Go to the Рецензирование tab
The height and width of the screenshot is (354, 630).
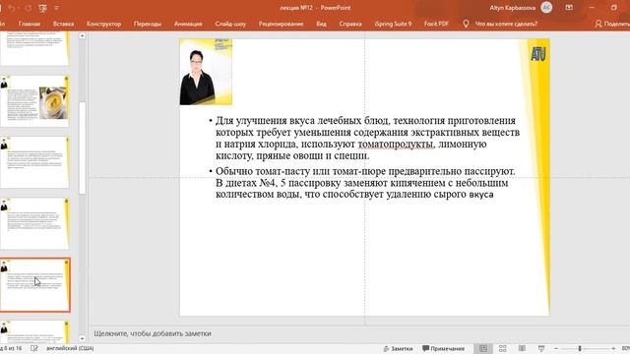(x=281, y=24)
